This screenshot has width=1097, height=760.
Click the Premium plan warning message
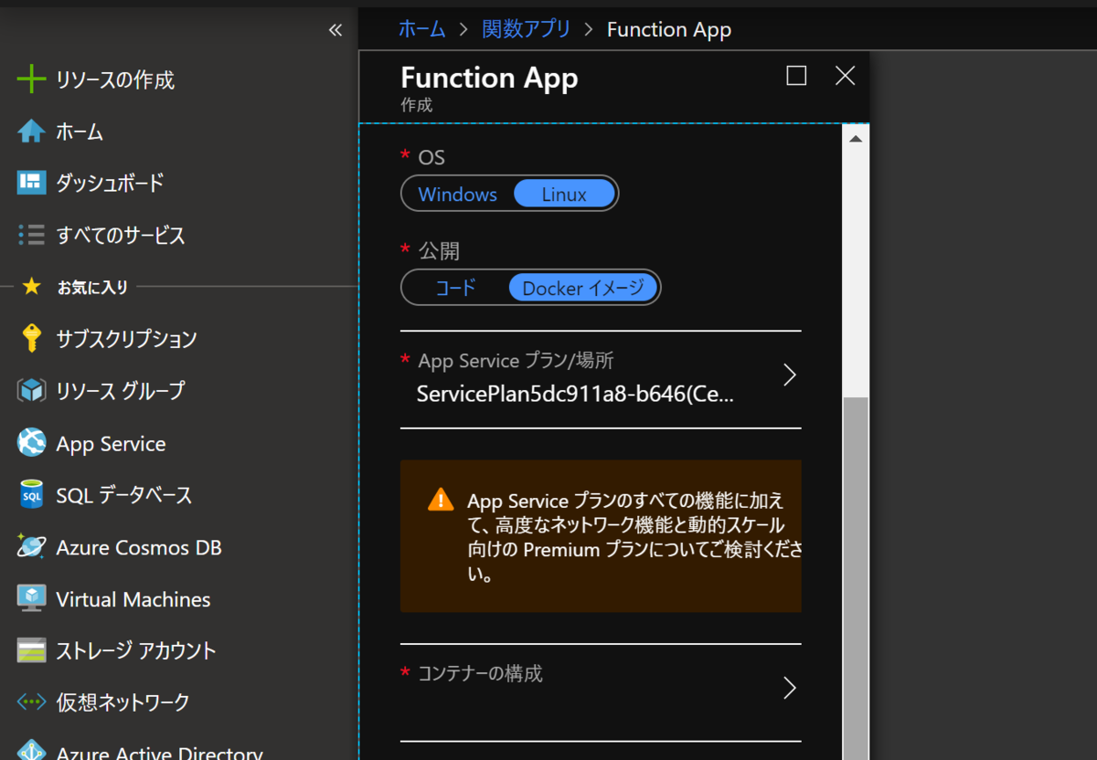(x=634, y=538)
